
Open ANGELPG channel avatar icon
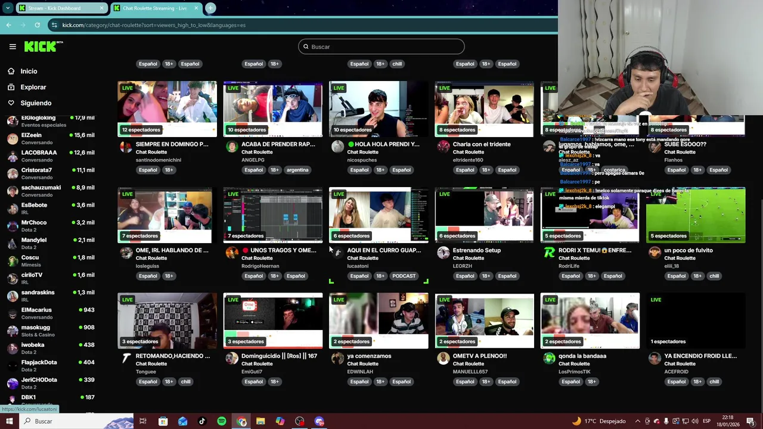[x=232, y=147]
